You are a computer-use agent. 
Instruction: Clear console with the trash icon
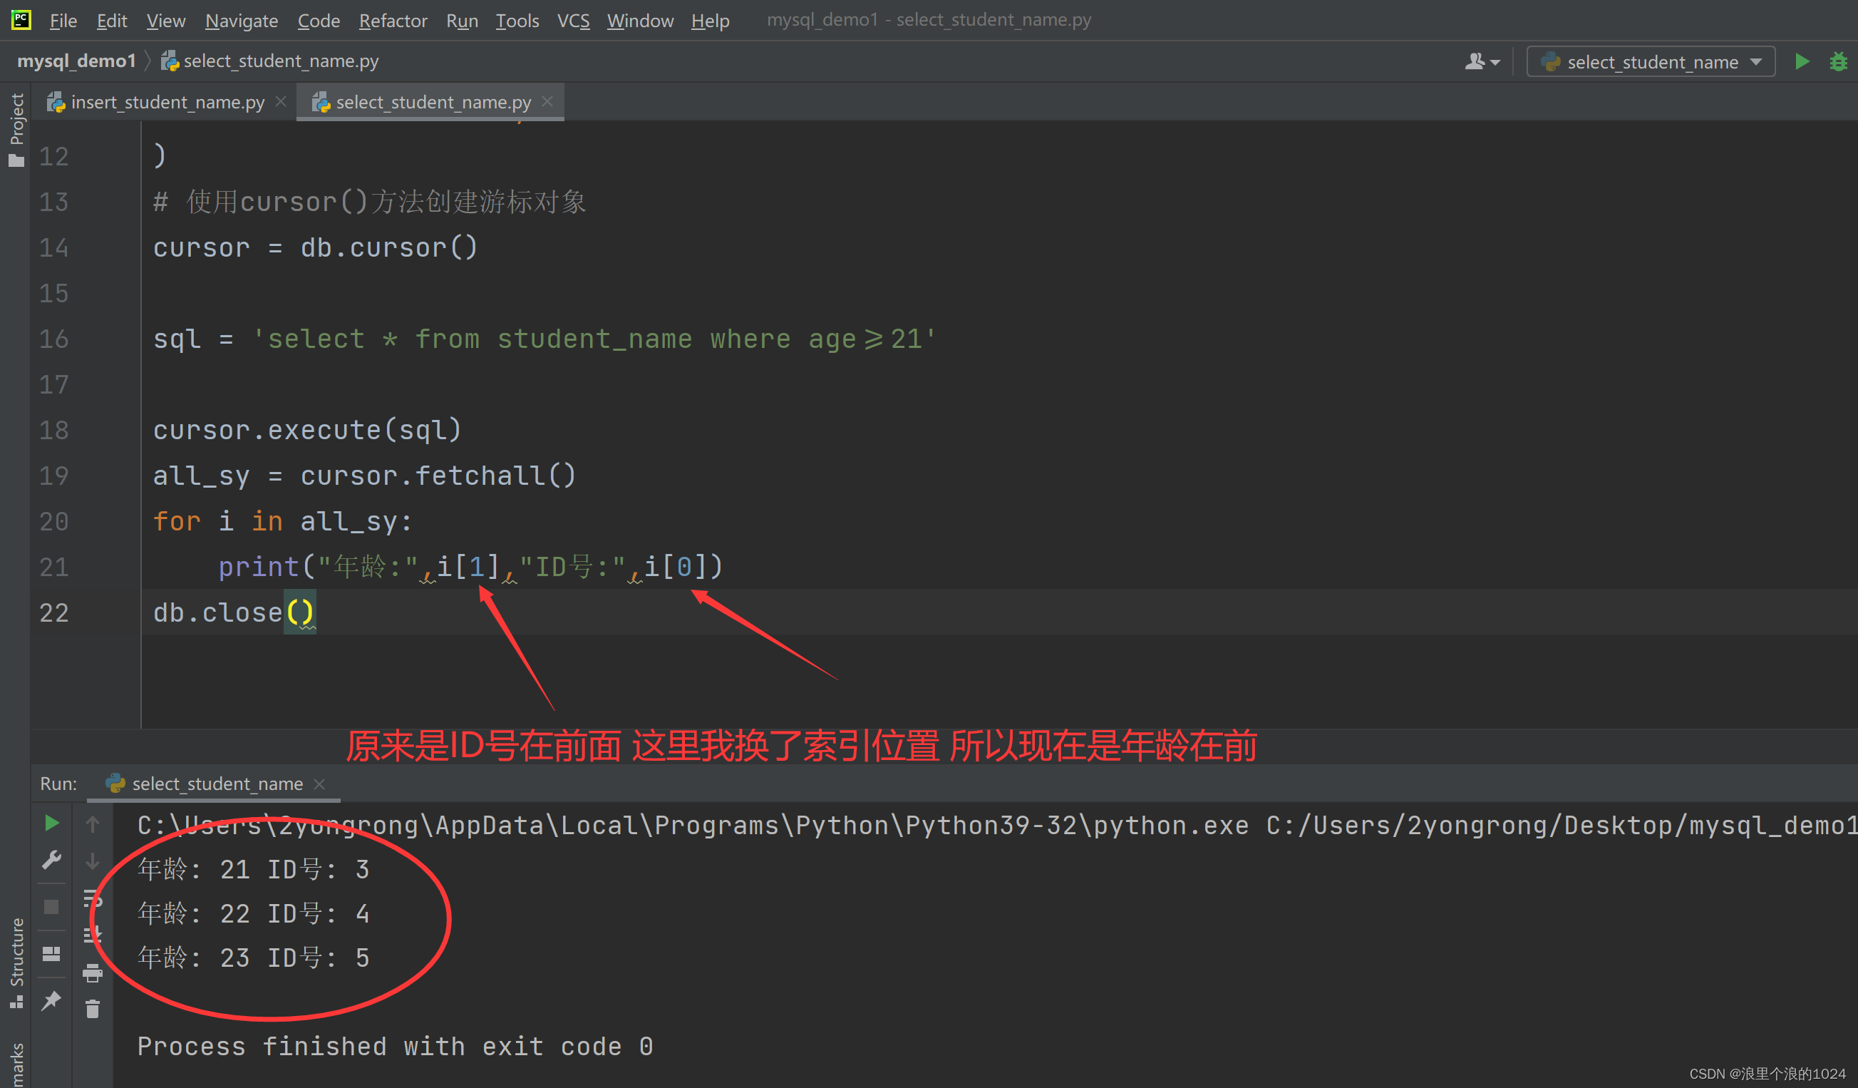pyautogui.click(x=92, y=1009)
